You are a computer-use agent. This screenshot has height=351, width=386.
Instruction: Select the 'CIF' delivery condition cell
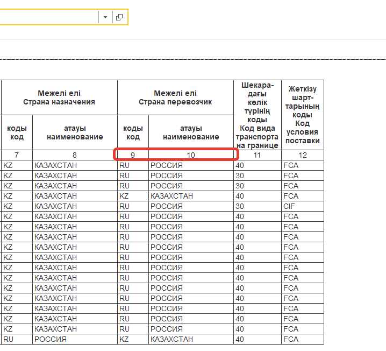coord(303,206)
